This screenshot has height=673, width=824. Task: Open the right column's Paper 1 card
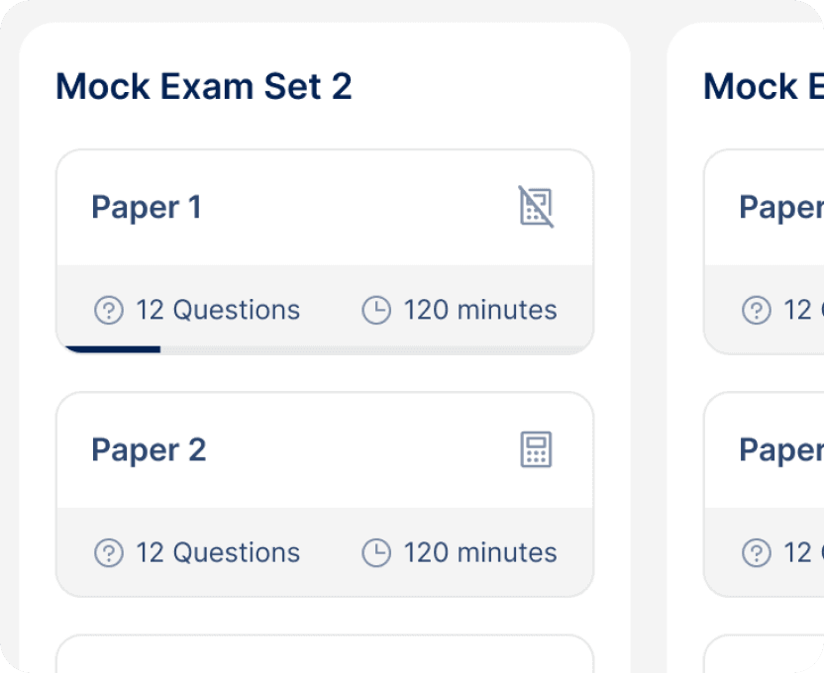click(777, 249)
